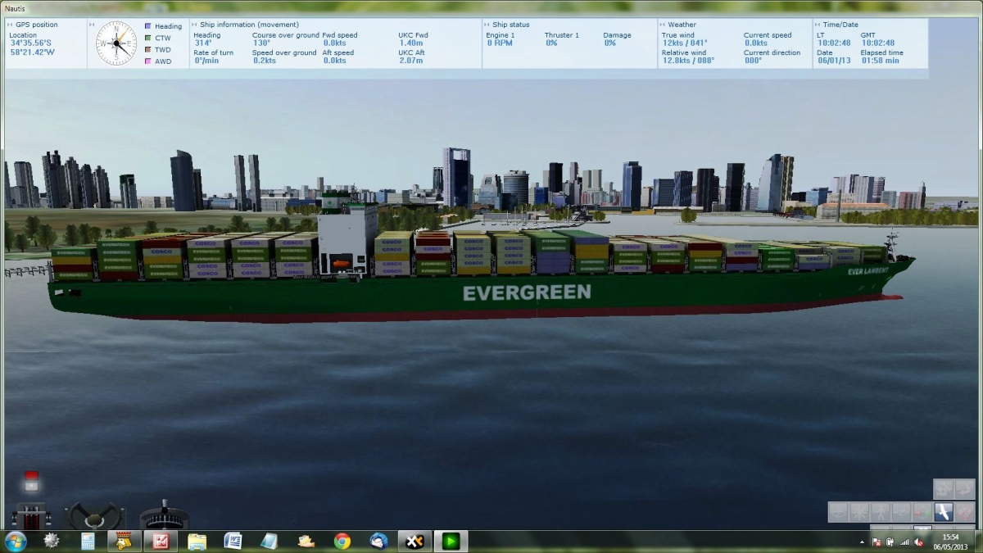Collapse the GPS position panel
Image resolution: width=983 pixels, height=553 pixels.
click(11, 25)
